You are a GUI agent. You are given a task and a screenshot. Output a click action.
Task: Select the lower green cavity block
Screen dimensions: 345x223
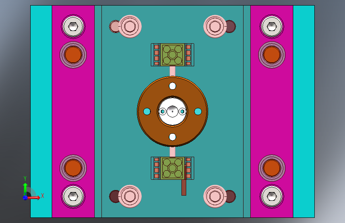(x=173, y=168)
